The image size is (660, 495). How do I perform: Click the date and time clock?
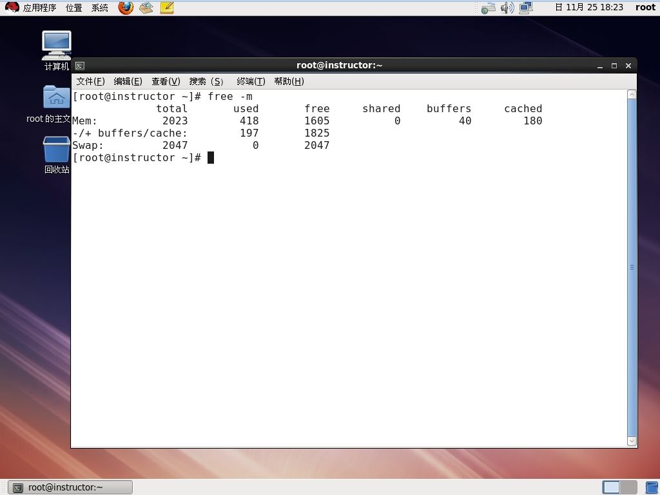click(589, 7)
